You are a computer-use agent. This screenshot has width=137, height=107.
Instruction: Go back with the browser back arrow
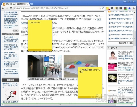tap(3, 8)
